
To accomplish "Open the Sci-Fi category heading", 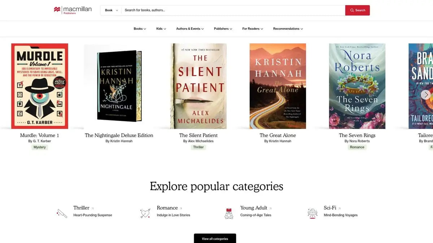I will click(x=330, y=208).
